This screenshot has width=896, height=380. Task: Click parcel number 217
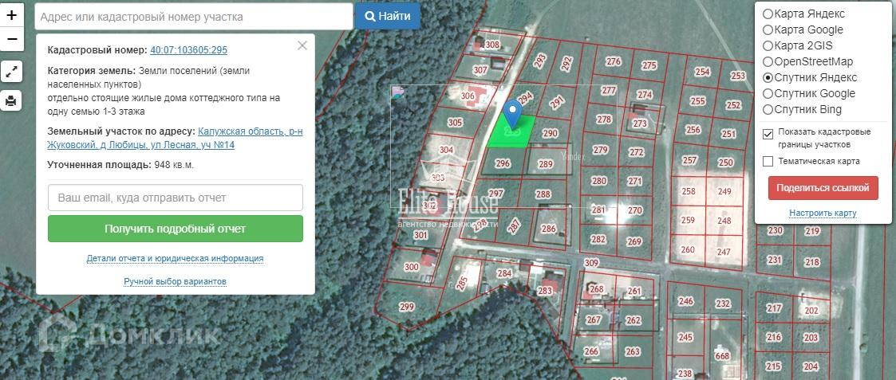click(x=774, y=308)
